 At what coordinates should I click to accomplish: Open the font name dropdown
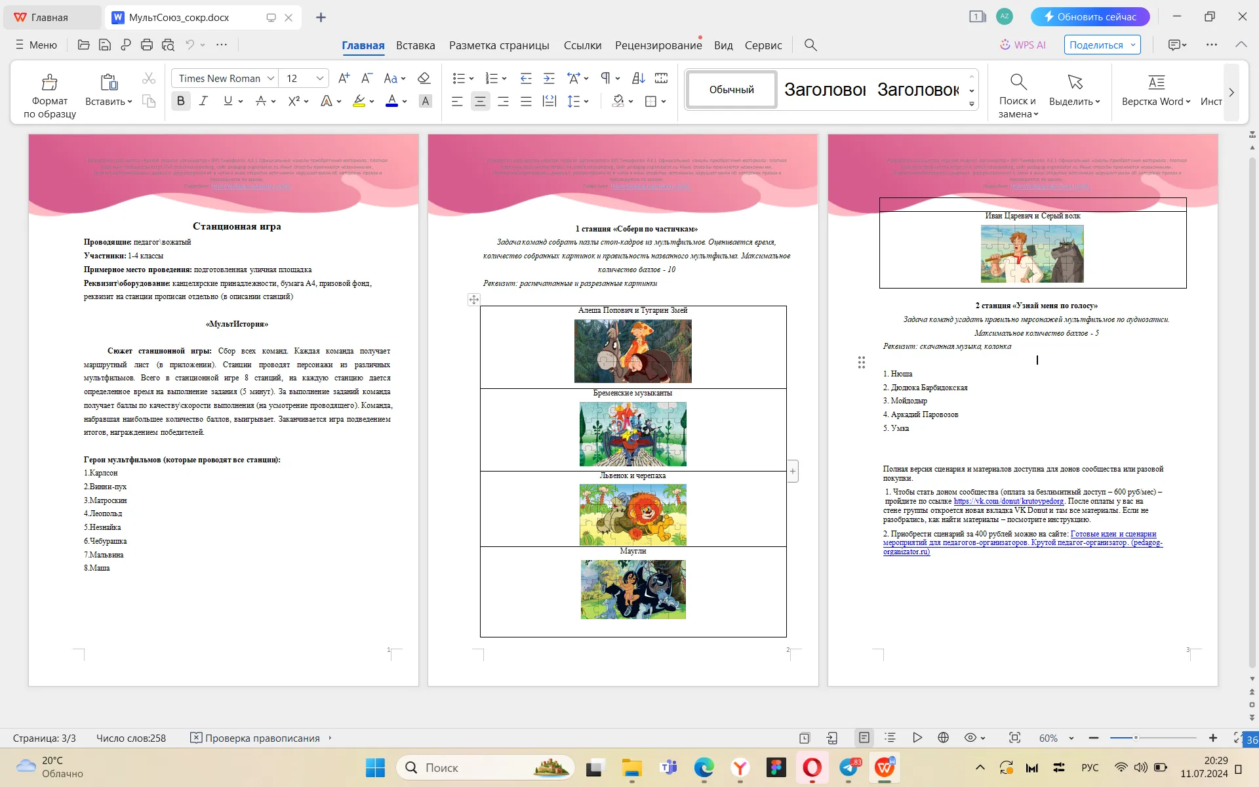tap(270, 78)
